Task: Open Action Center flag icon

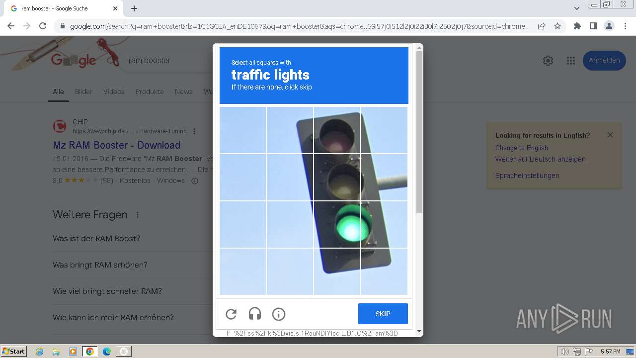Action: coord(589,352)
